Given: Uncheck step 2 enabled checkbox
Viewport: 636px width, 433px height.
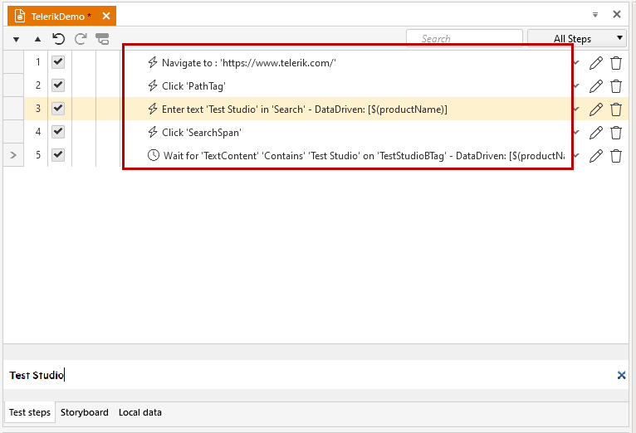Looking at the screenshot, I should pos(58,85).
